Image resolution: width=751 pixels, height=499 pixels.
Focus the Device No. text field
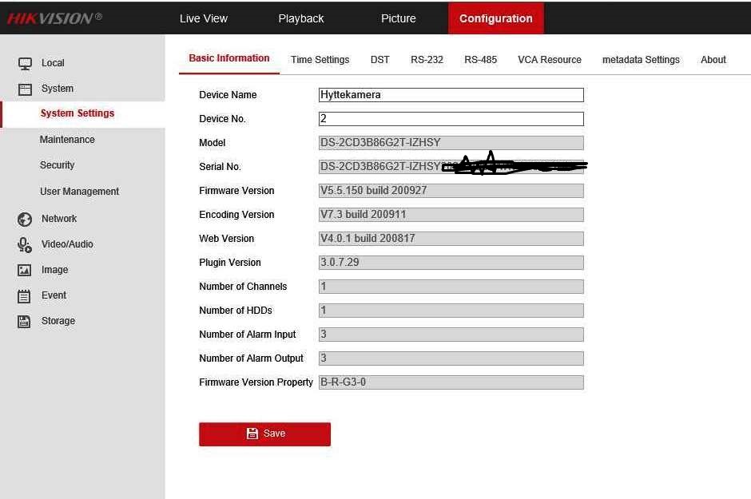(x=451, y=119)
